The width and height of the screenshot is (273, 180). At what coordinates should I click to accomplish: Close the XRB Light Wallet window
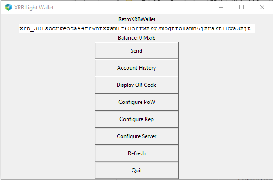point(262,7)
